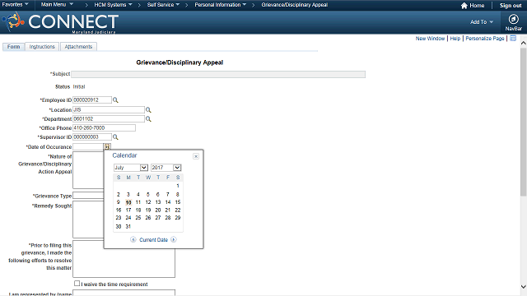This screenshot has height=296, width=527.
Task: Click the Home house icon
Action: [x=464, y=6]
